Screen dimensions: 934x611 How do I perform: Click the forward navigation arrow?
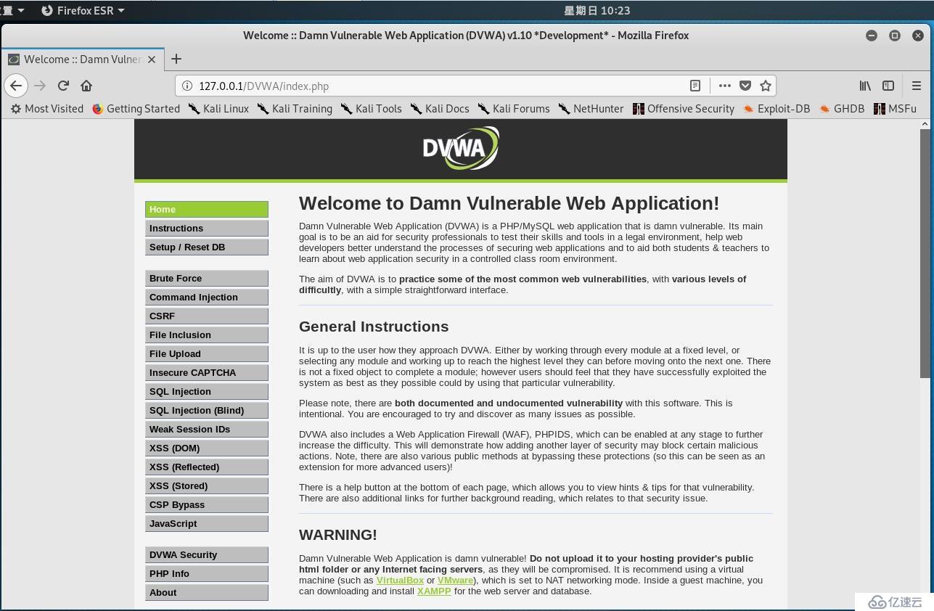point(40,86)
